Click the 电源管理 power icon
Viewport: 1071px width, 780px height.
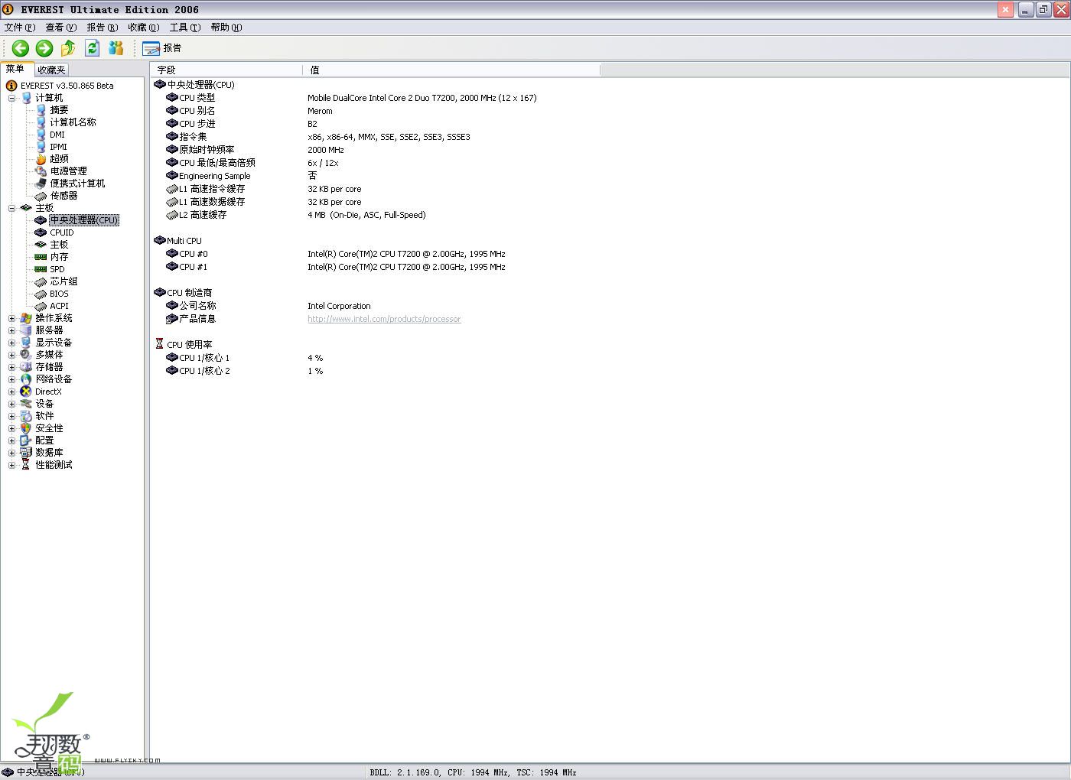(41, 171)
